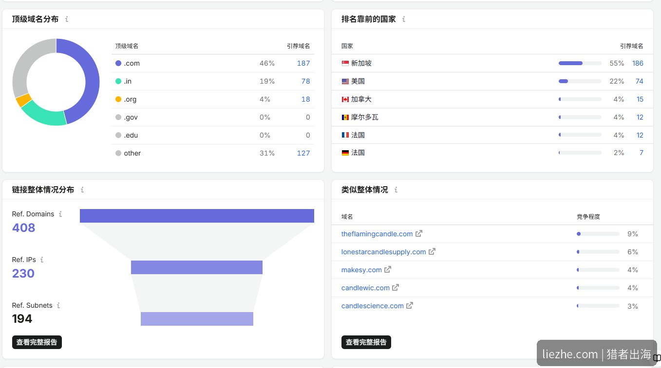
Task: Click the green dot beside .in
Action: (118, 81)
